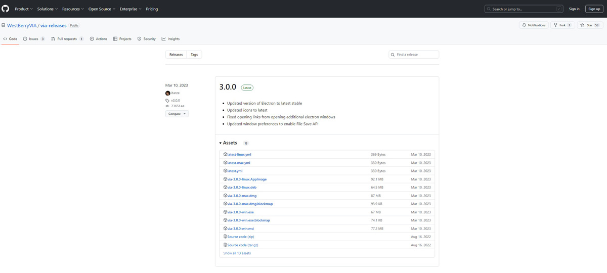This screenshot has width=607, height=273.
Task: Download latest.yml asset
Action: [x=235, y=171]
